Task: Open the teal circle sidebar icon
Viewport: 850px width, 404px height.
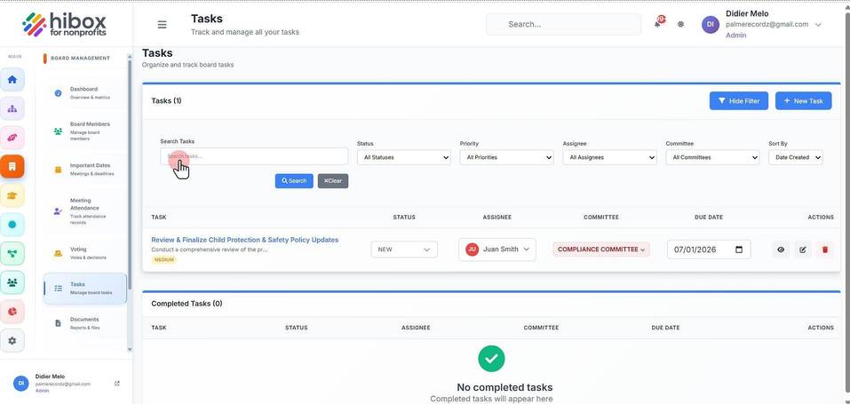Action: click(12, 224)
